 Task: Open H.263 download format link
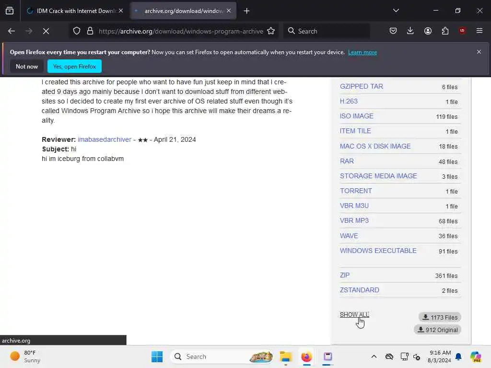(x=349, y=101)
